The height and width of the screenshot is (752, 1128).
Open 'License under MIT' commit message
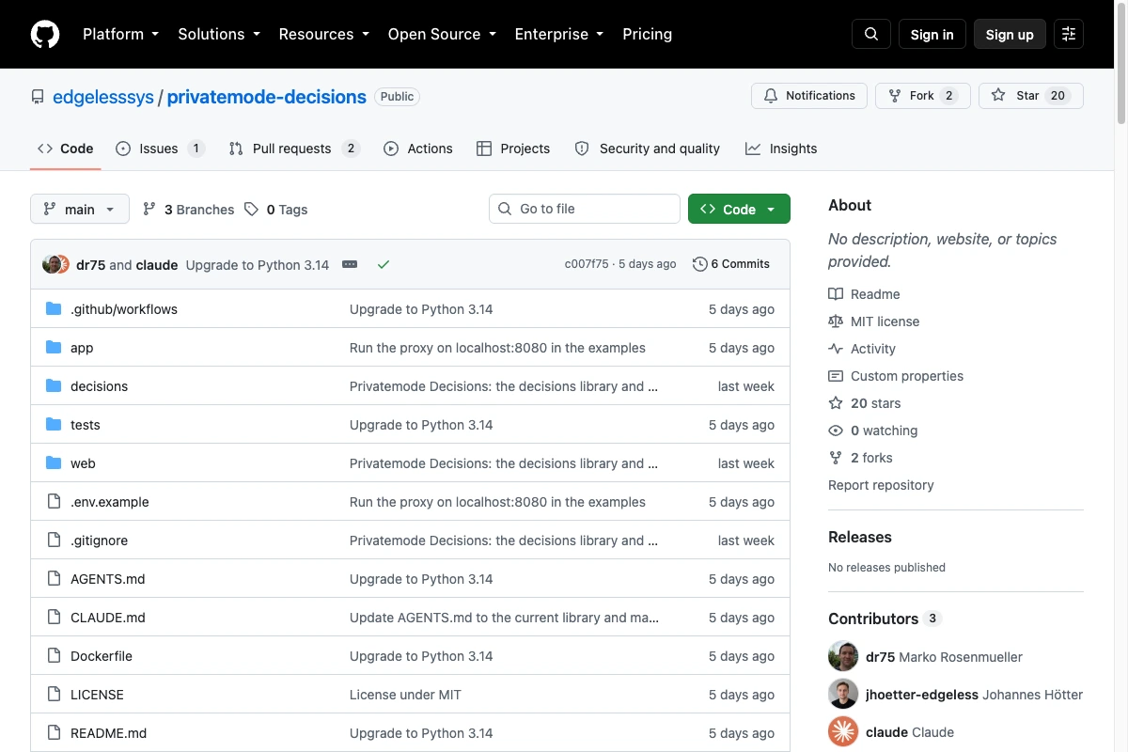click(x=405, y=695)
